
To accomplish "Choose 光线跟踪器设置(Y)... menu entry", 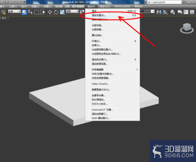I will pos(112,50).
